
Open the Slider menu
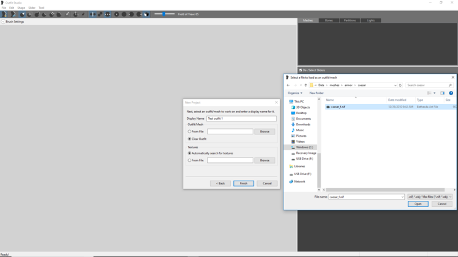32,8
